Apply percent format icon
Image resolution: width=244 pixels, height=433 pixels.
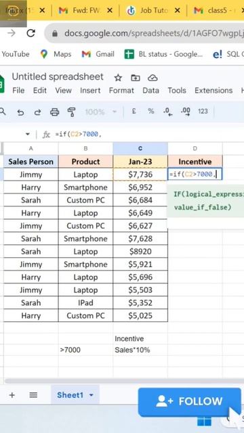150,111
